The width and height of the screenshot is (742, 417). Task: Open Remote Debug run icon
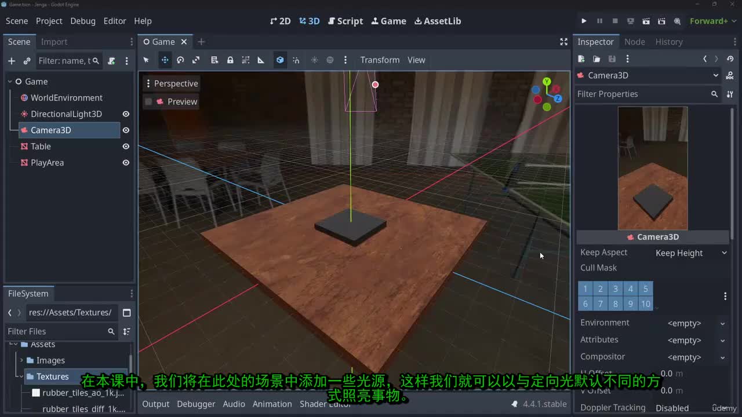[x=631, y=21]
